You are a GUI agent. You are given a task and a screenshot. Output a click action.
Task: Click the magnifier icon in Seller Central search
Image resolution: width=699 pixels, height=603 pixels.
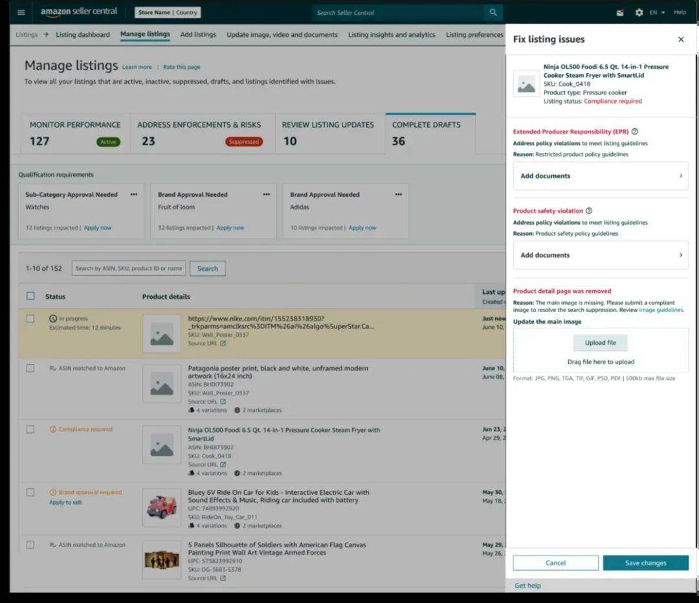click(493, 12)
